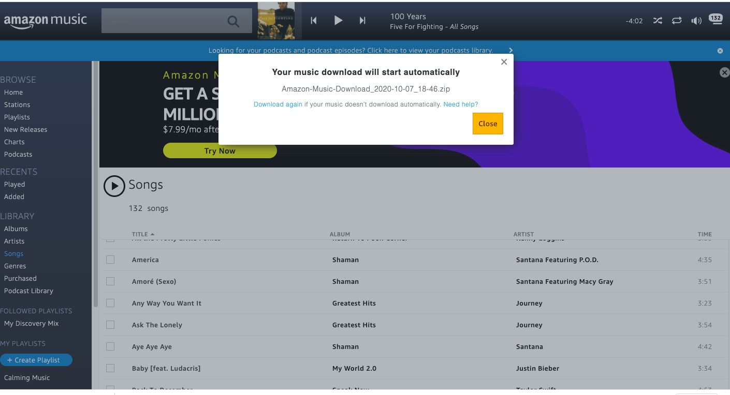Click the search magnifier icon

point(233,21)
